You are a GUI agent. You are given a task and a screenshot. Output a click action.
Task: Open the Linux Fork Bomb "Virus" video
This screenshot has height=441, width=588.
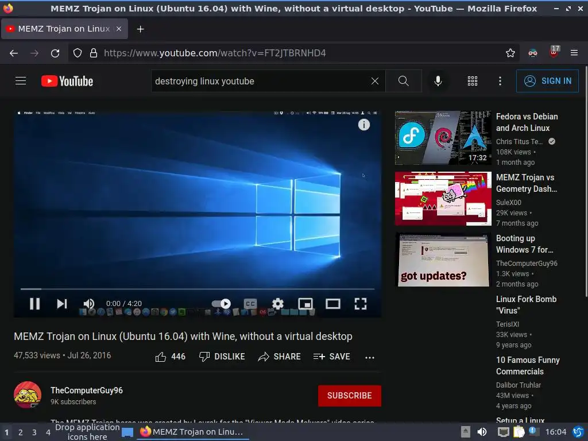(526, 305)
